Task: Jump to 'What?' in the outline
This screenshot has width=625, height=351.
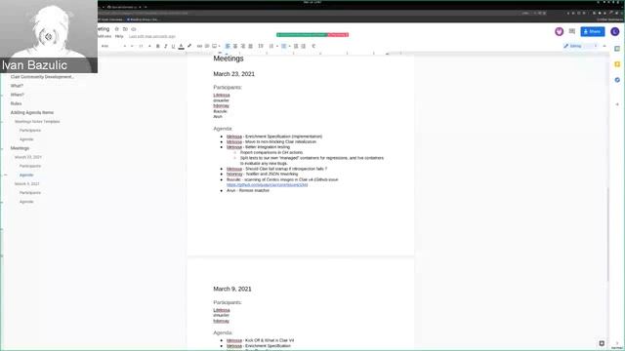Action: [17, 86]
